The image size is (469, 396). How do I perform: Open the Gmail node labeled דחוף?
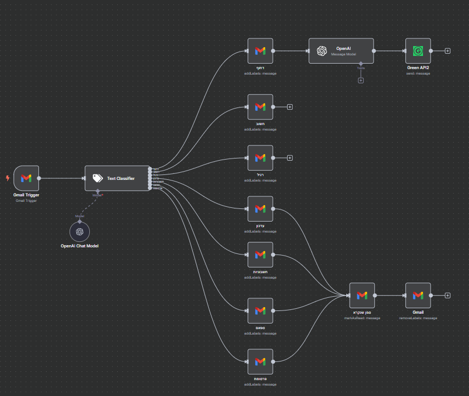[x=260, y=51]
